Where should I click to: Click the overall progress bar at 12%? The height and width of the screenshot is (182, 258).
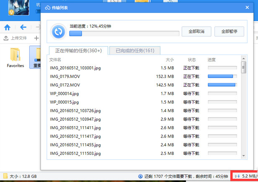tap(124, 34)
